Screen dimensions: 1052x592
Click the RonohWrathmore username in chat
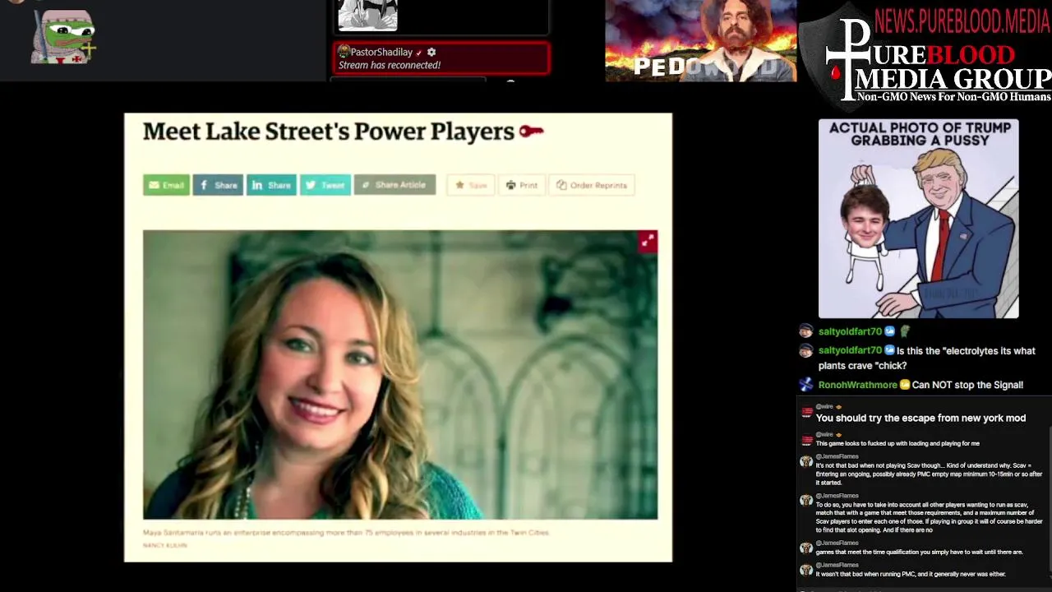tap(857, 385)
